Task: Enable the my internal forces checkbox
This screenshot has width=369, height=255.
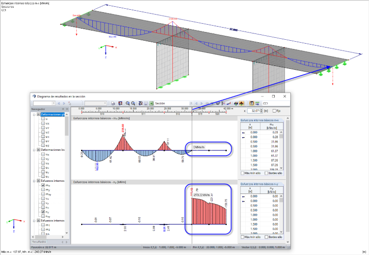Action: coord(43,190)
